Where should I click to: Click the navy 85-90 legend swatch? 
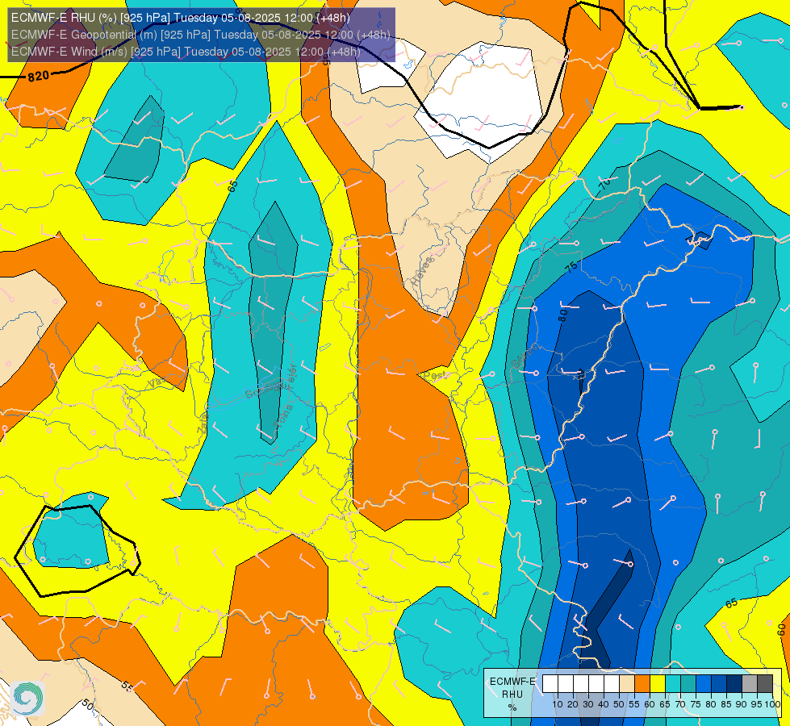point(734,684)
